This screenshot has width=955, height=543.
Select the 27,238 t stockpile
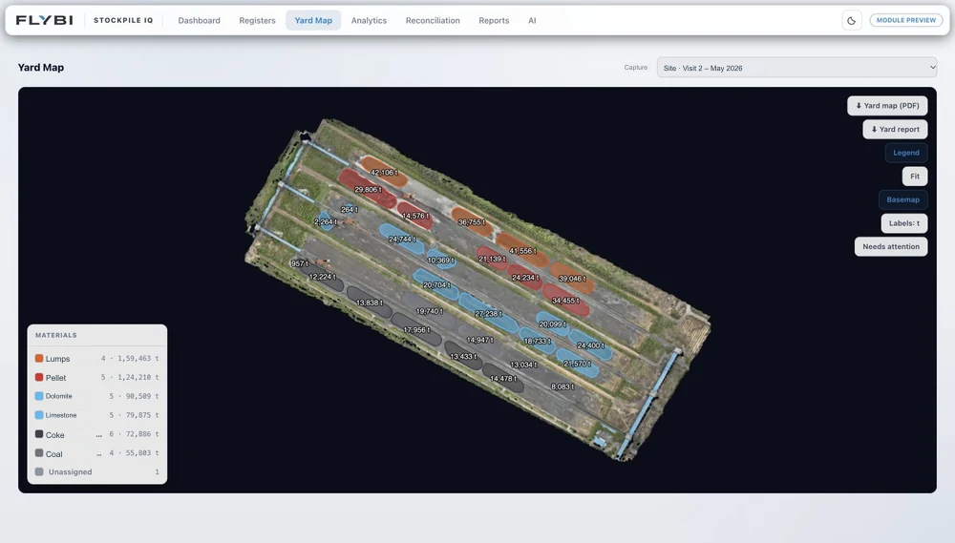tap(488, 314)
